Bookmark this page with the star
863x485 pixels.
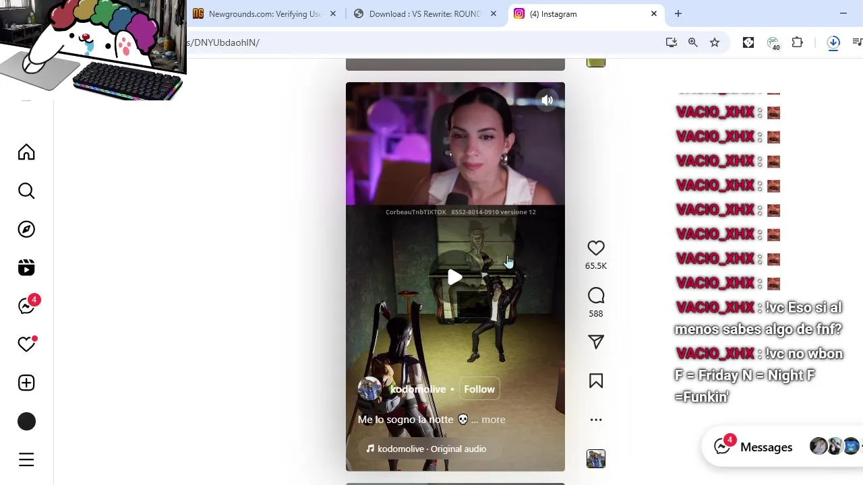pyautogui.click(x=715, y=42)
